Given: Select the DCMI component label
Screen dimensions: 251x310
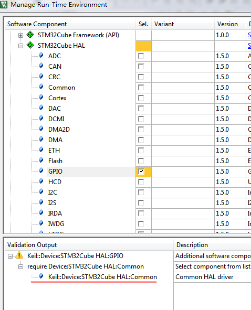Looking at the screenshot, I should click(x=56, y=119).
